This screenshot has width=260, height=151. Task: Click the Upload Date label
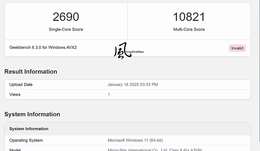point(21,85)
